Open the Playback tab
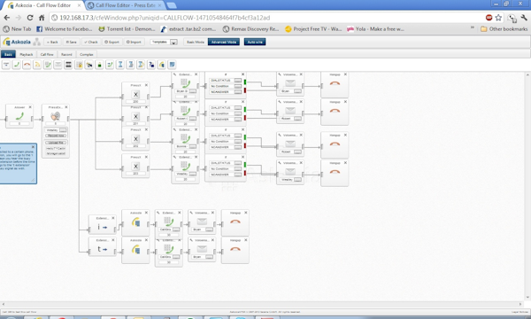Screen dimensions: 531x319 coord(26,54)
